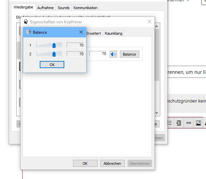Click the list icon in editor toolbar
Screen dimensions: 206x179
pyautogui.click(x=170, y=123)
